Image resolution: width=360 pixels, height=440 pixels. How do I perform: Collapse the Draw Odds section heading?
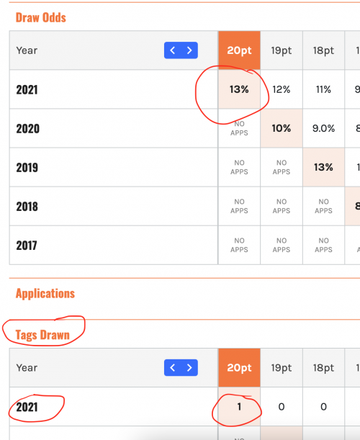[41, 17]
